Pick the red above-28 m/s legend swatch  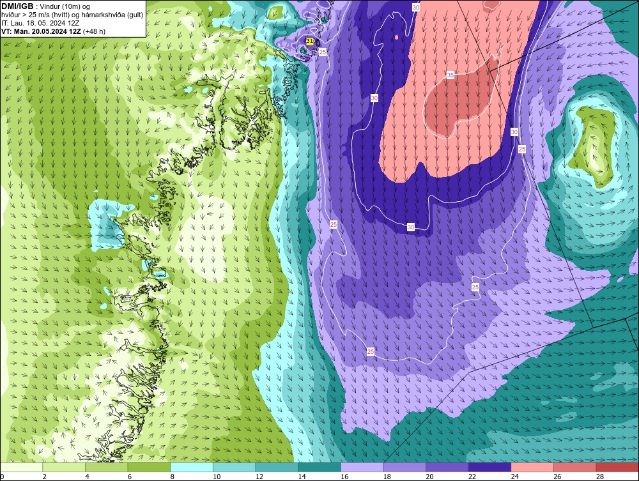617,467
